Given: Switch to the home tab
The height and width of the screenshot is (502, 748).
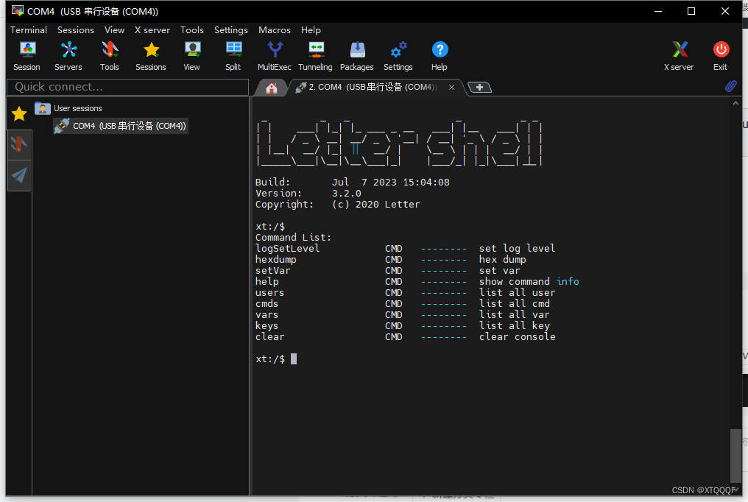Looking at the screenshot, I should 271,87.
